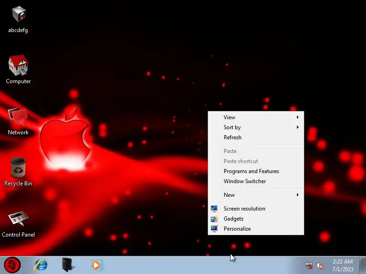
Task: Click the network tray icon
Action: pyautogui.click(x=308, y=265)
